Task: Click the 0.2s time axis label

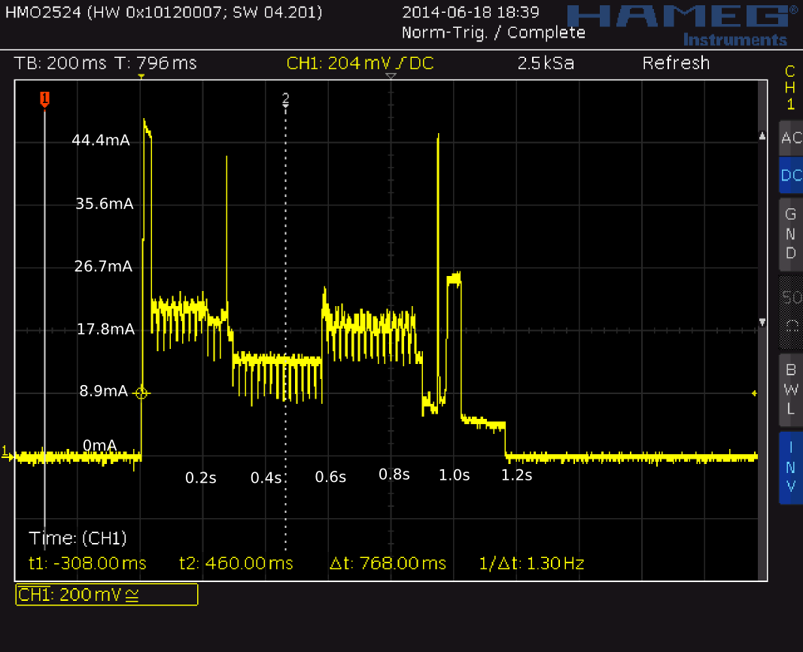Action: pyautogui.click(x=201, y=478)
